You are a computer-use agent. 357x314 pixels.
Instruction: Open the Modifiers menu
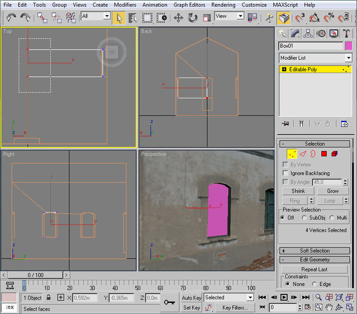(x=125, y=4)
